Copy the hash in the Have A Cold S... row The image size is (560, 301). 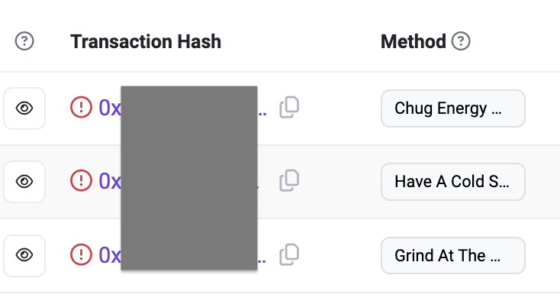tap(289, 180)
